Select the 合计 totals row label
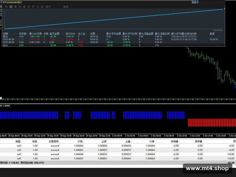236x177 pixels. click(x=6, y=45)
